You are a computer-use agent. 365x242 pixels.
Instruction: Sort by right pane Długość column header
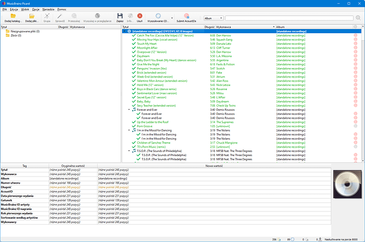tap(209, 27)
